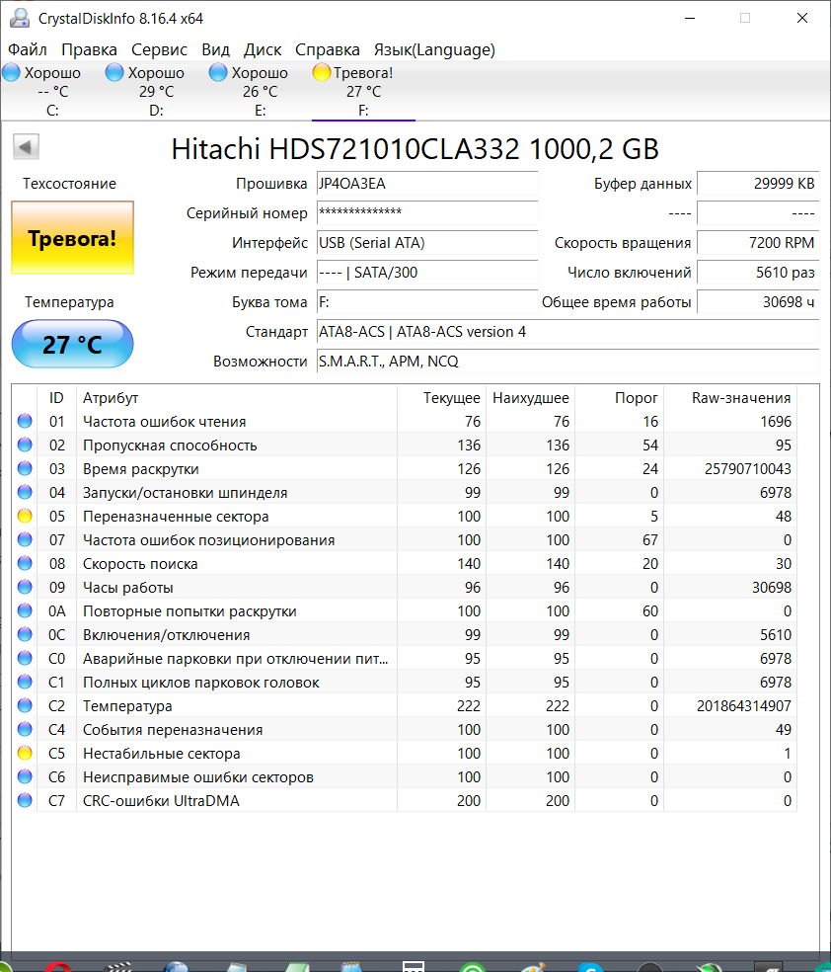This screenshot has width=831, height=972.
Task: Select raw value 25790710043
Action: pyautogui.click(x=747, y=468)
